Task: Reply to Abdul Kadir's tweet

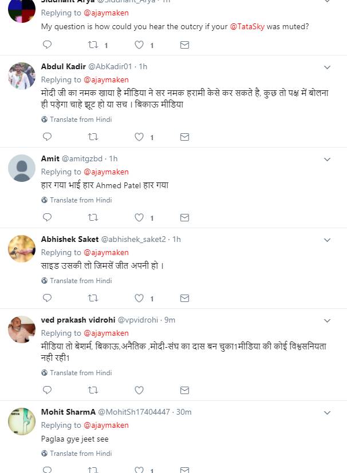Action: click(48, 137)
